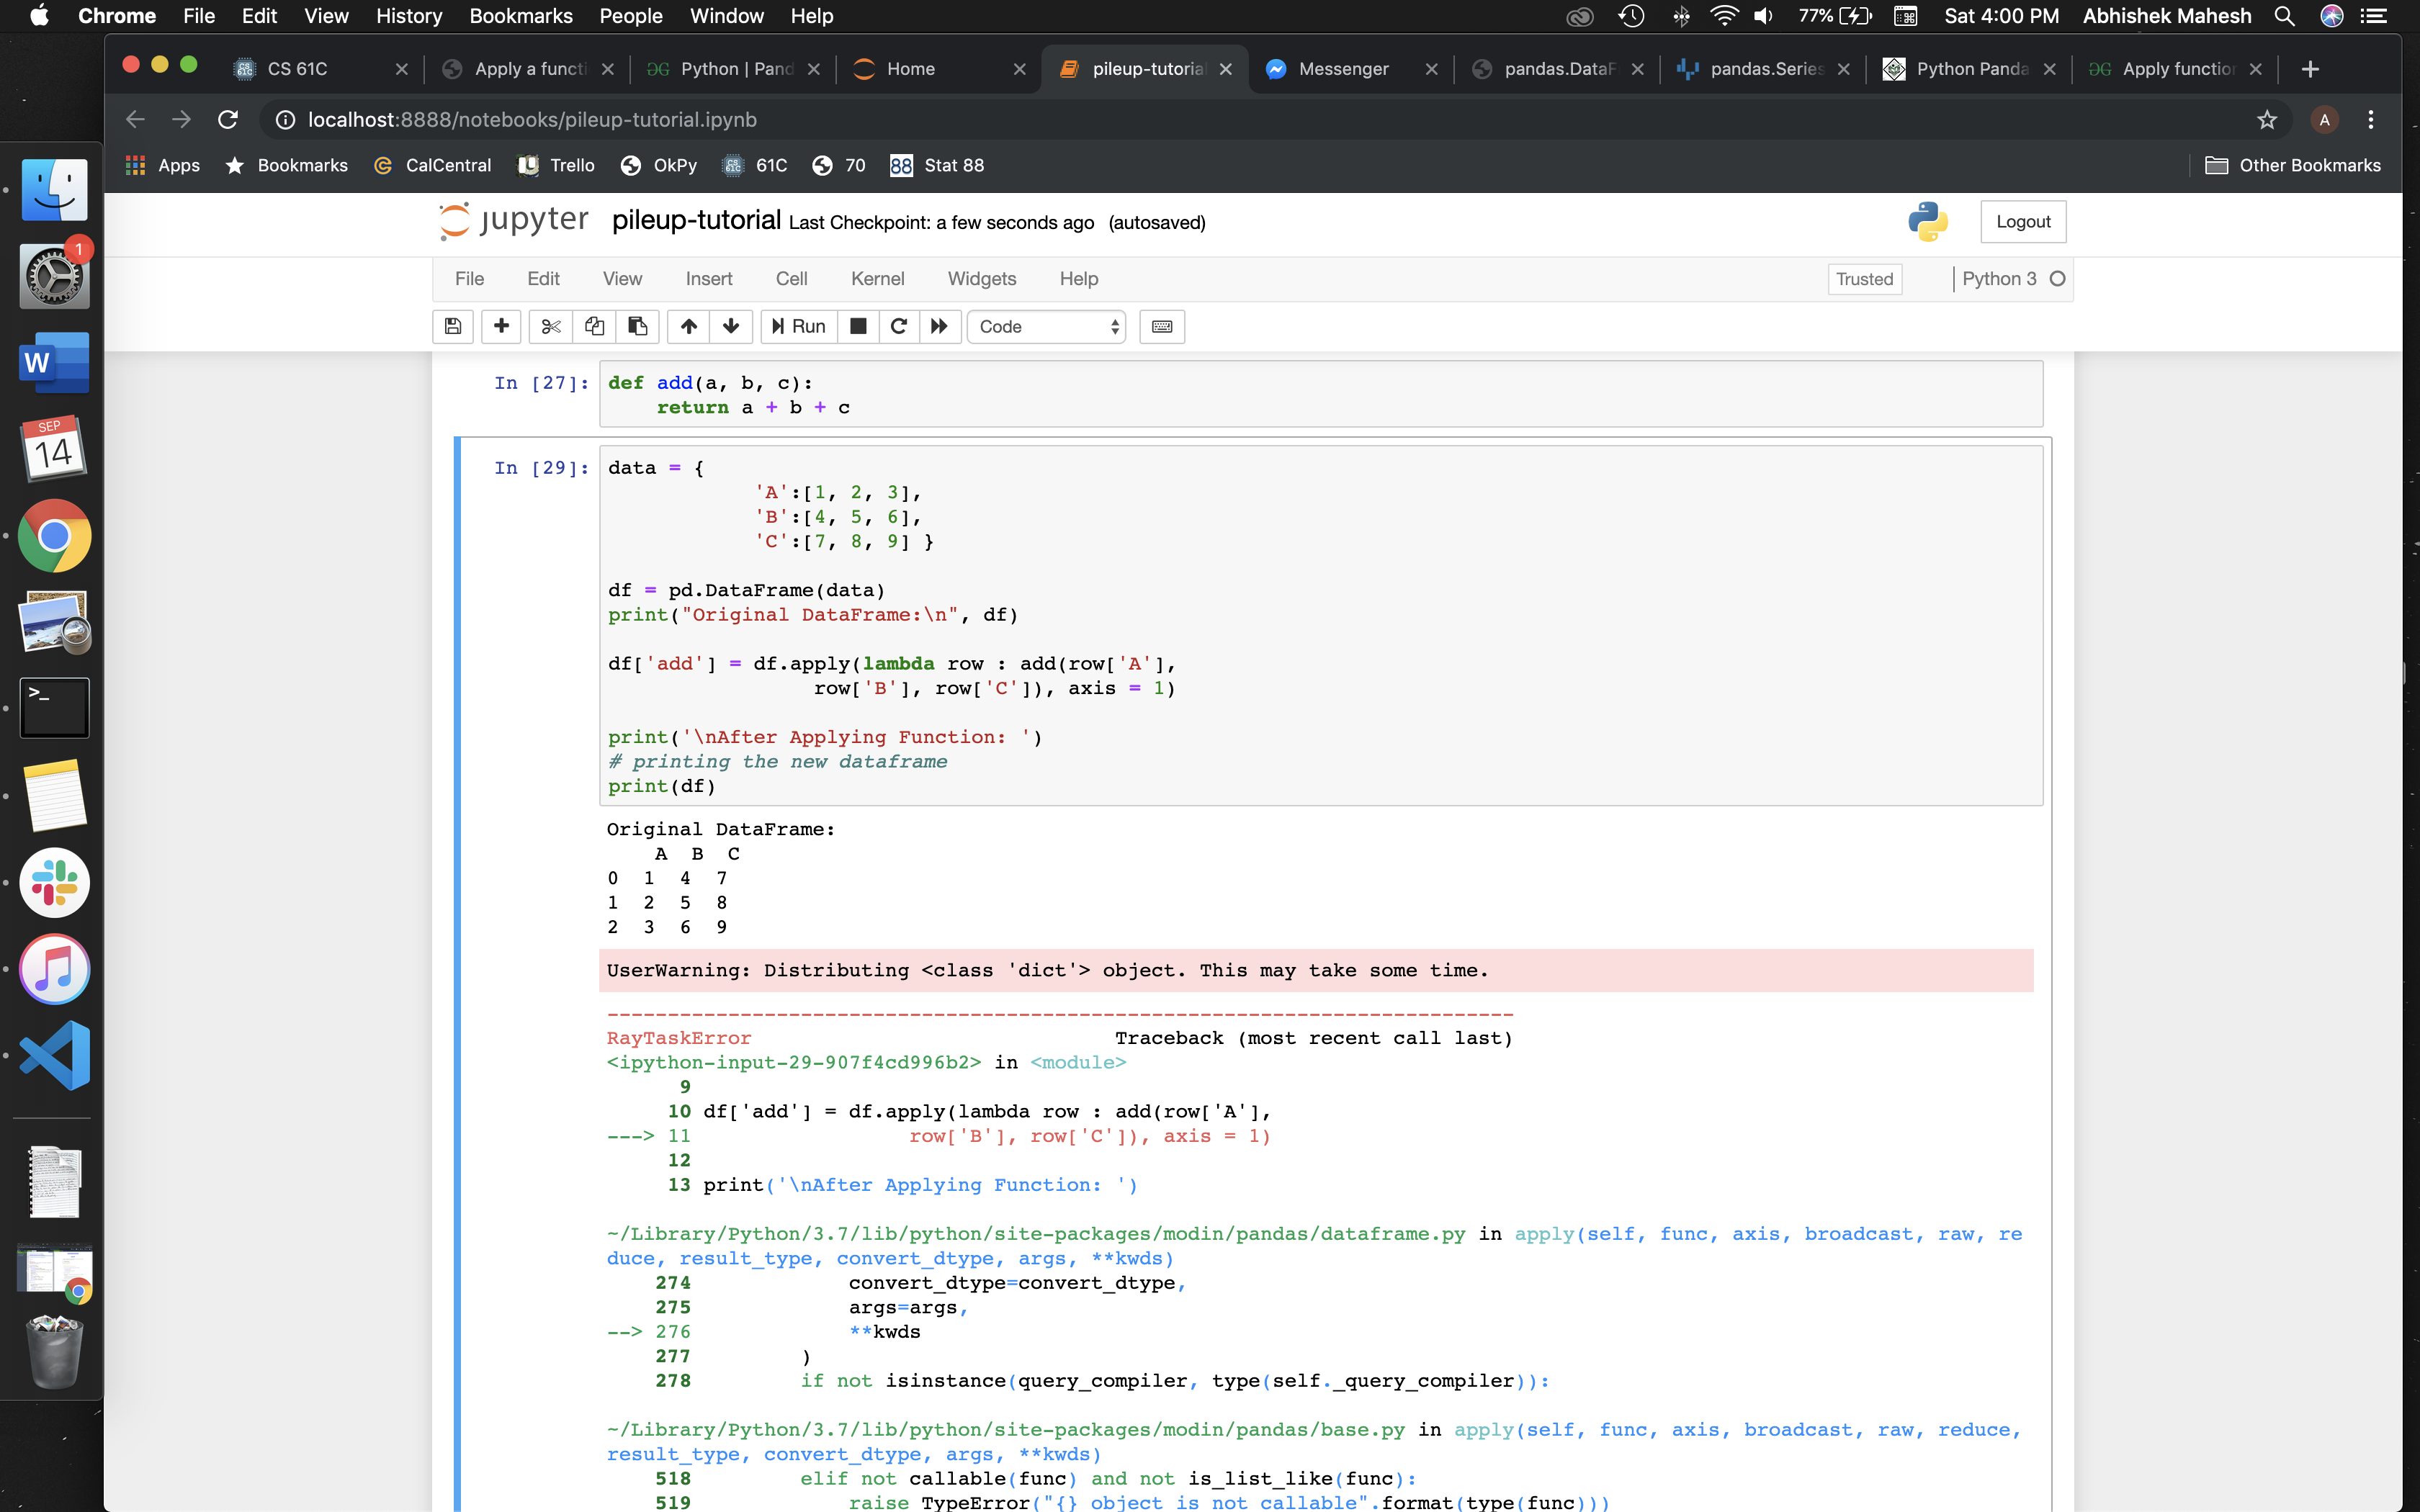Switch to the Messenger tab

tap(1343, 69)
